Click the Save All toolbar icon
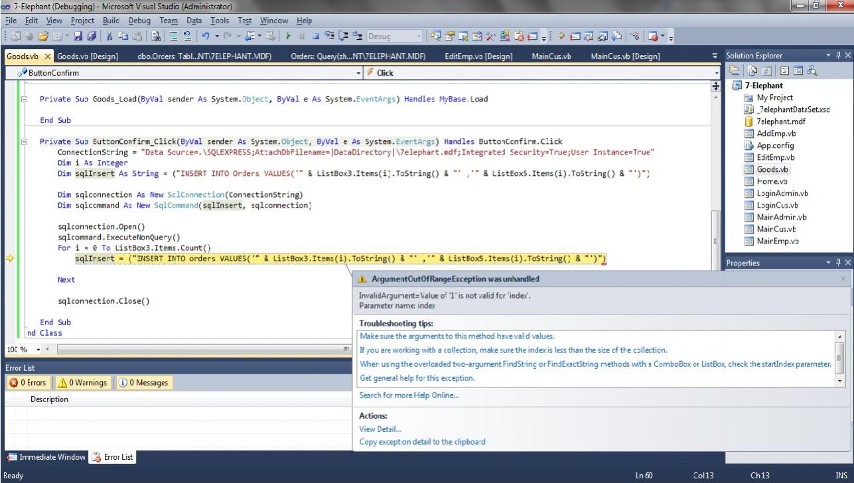854x483 pixels. 91,36
